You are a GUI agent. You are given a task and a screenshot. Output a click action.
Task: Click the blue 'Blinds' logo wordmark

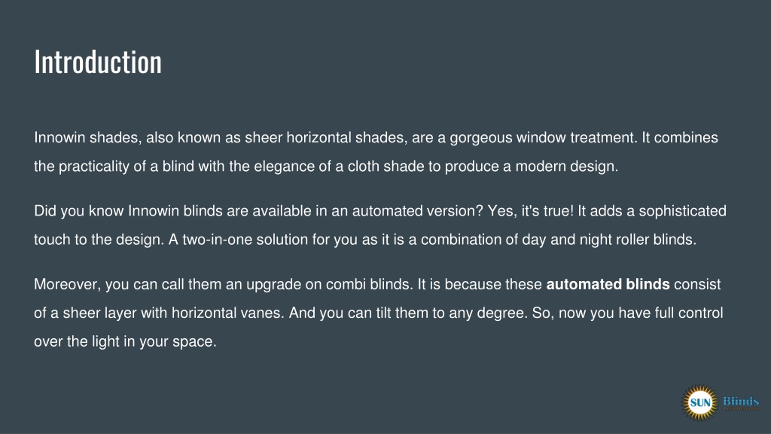[741, 401]
